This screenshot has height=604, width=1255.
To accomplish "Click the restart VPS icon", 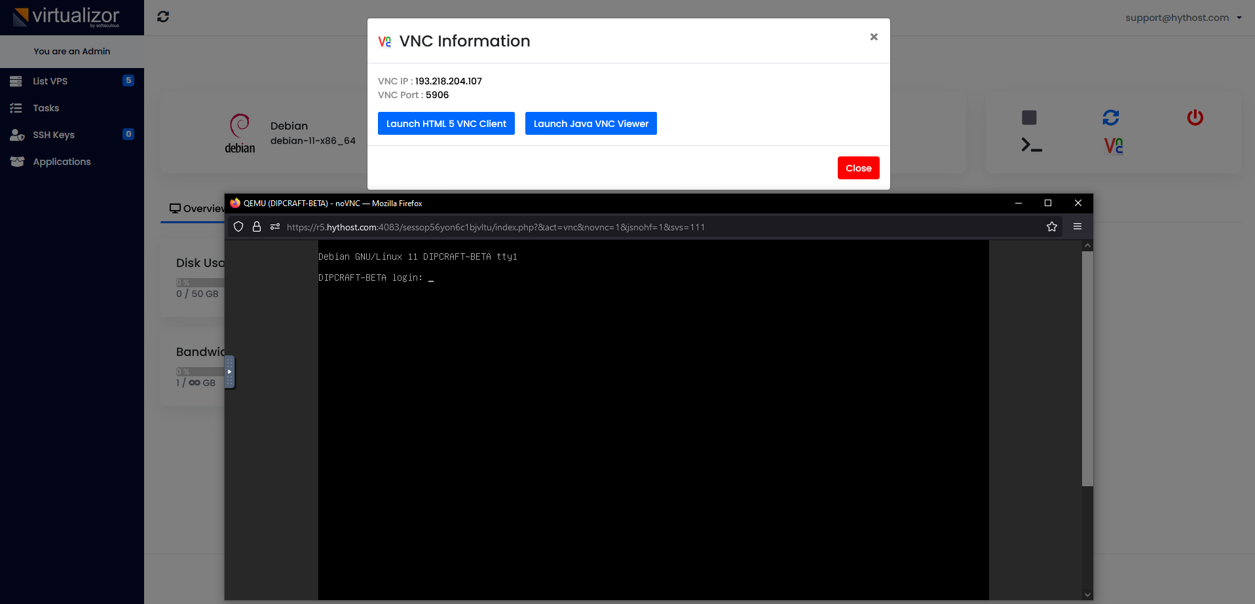I will [1111, 118].
